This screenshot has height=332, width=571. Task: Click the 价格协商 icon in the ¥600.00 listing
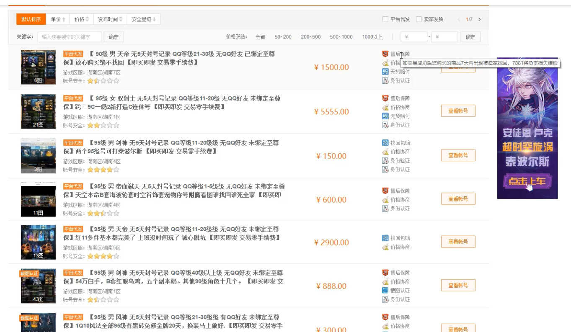(x=385, y=200)
